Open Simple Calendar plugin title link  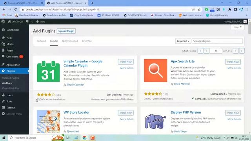(x=83, y=63)
